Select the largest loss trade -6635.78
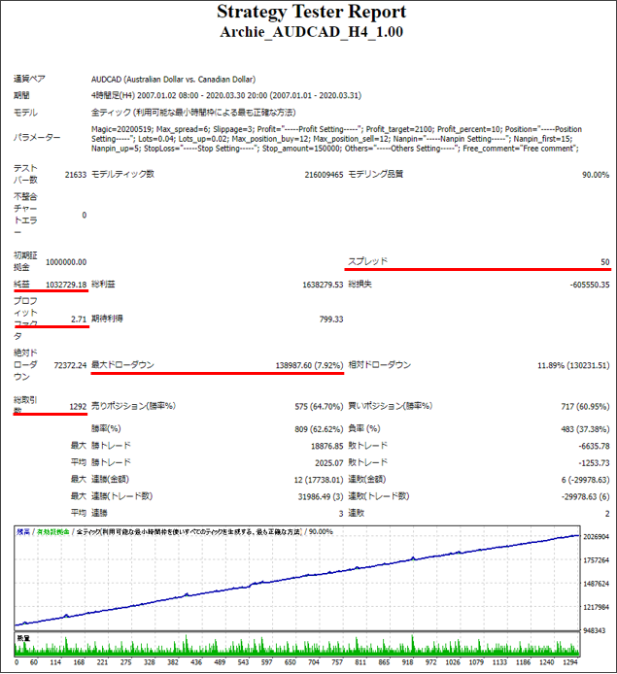 pyautogui.click(x=594, y=446)
